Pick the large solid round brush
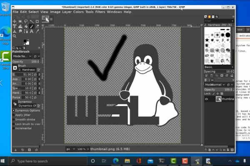This screenshot has height=166, width=250. [228, 35]
